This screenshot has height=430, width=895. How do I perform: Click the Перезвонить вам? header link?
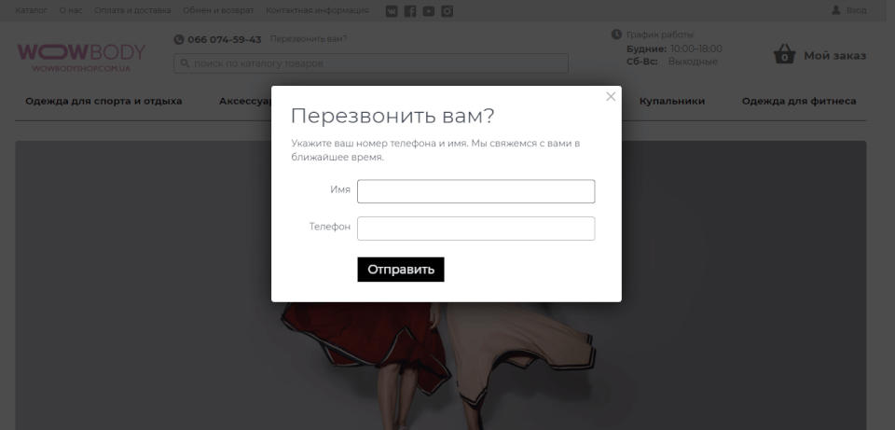pyautogui.click(x=309, y=39)
